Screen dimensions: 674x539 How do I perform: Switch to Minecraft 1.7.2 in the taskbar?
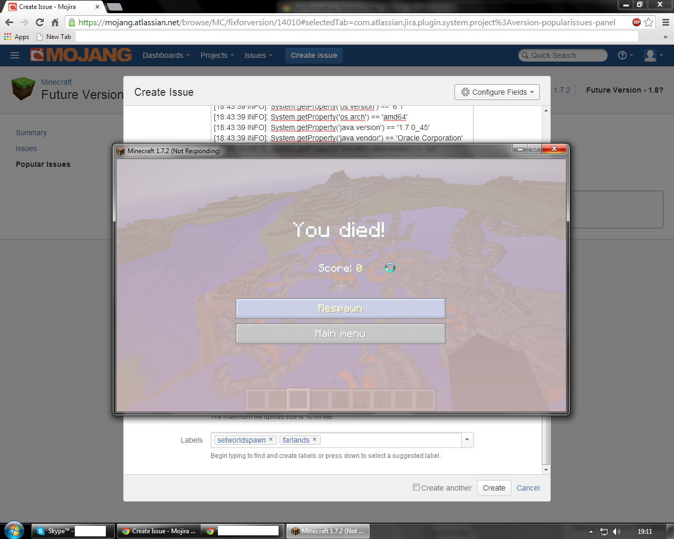328,531
